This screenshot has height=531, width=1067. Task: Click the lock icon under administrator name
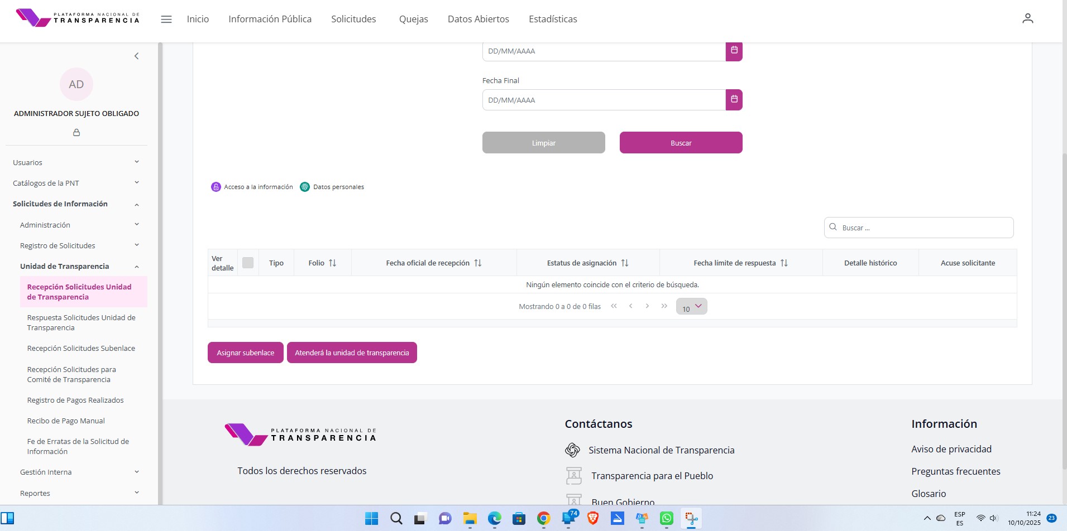pos(76,133)
